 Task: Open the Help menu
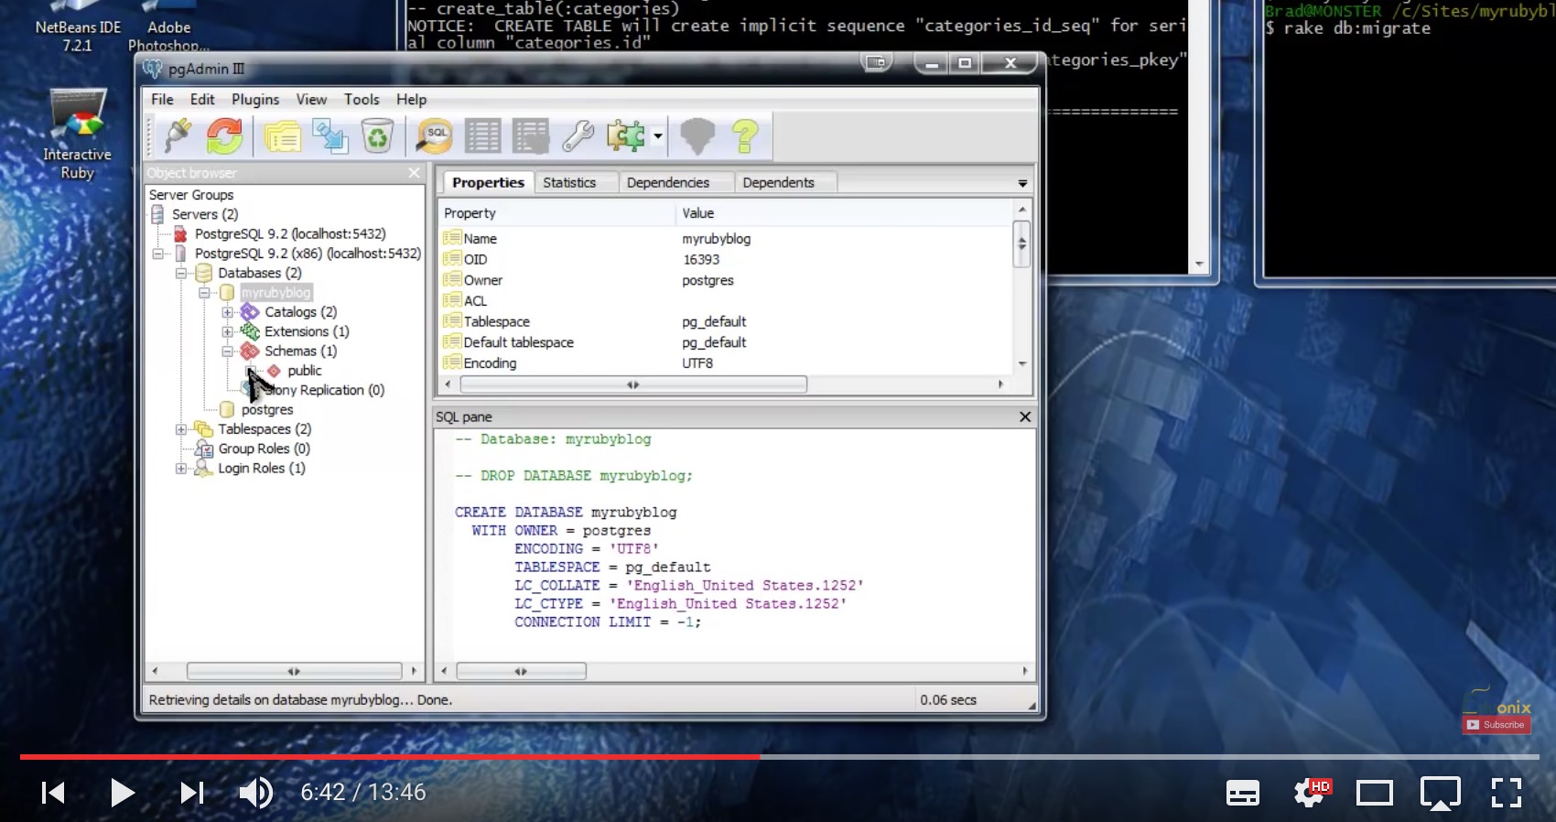[x=411, y=99]
